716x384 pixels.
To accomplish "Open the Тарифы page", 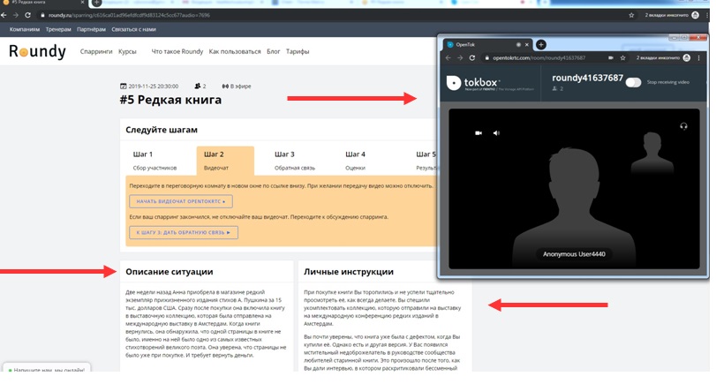I will 298,51.
